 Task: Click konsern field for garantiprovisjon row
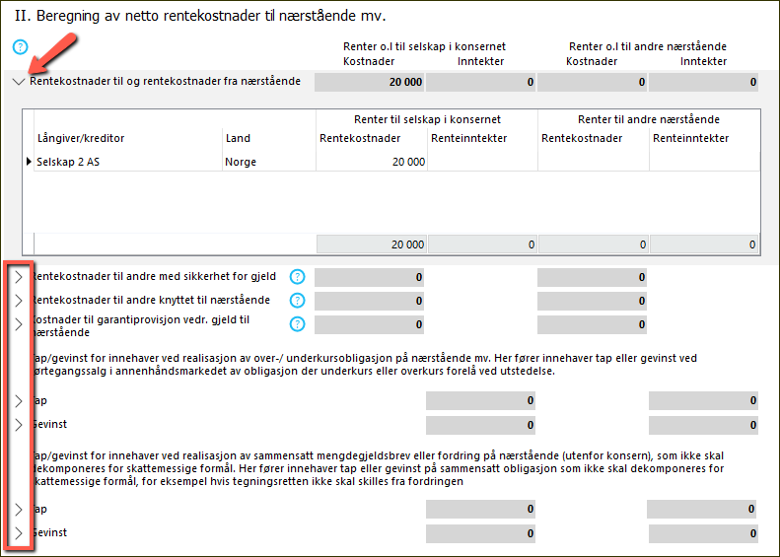tap(369, 324)
